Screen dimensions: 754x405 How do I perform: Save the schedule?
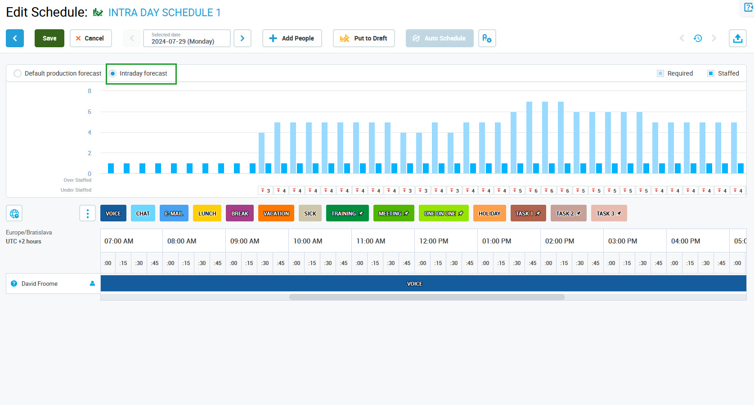(x=49, y=38)
